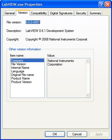Show the Summary tab

tap(95, 13)
